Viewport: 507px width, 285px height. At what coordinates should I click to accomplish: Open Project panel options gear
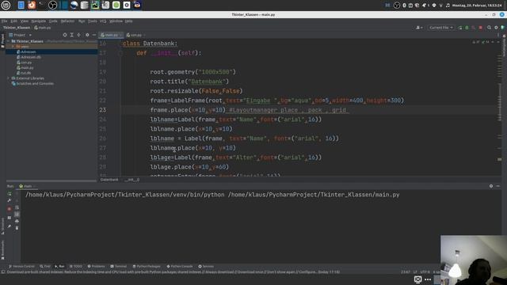tap(87, 35)
